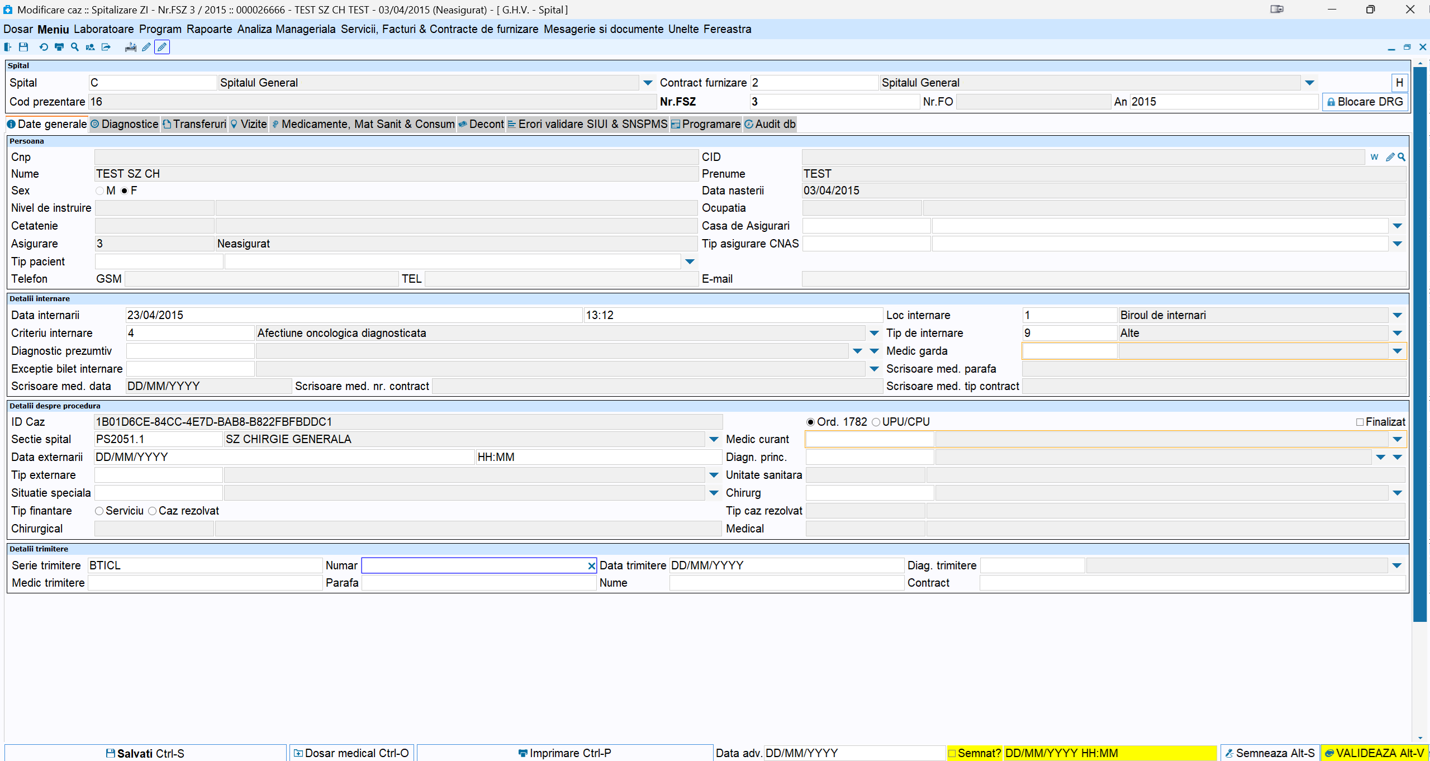Open Sectie spital dropdown arrow
This screenshot has width=1430, height=761.
pyautogui.click(x=714, y=439)
